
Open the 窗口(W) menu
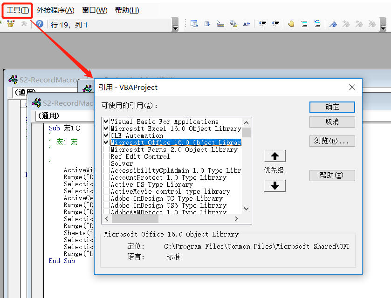pos(95,10)
